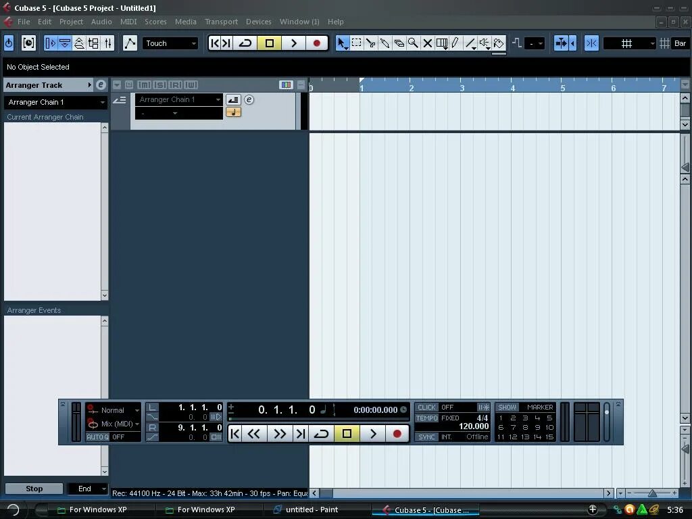Screen dimensions: 692x519
Task: Select the Mute X tool
Action: tap(427, 43)
